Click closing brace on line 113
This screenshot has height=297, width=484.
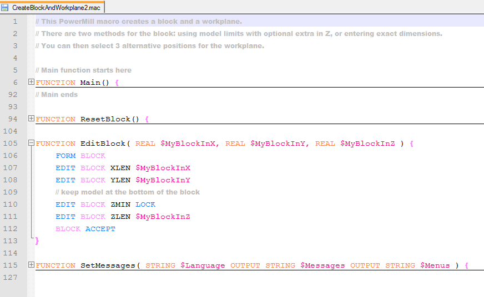(37, 241)
